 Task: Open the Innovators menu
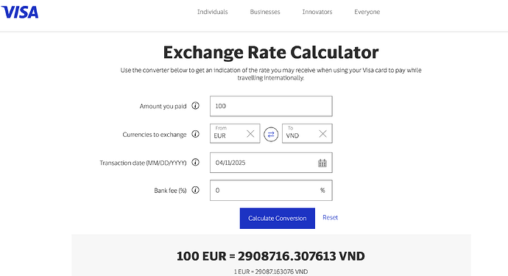click(x=317, y=12)
